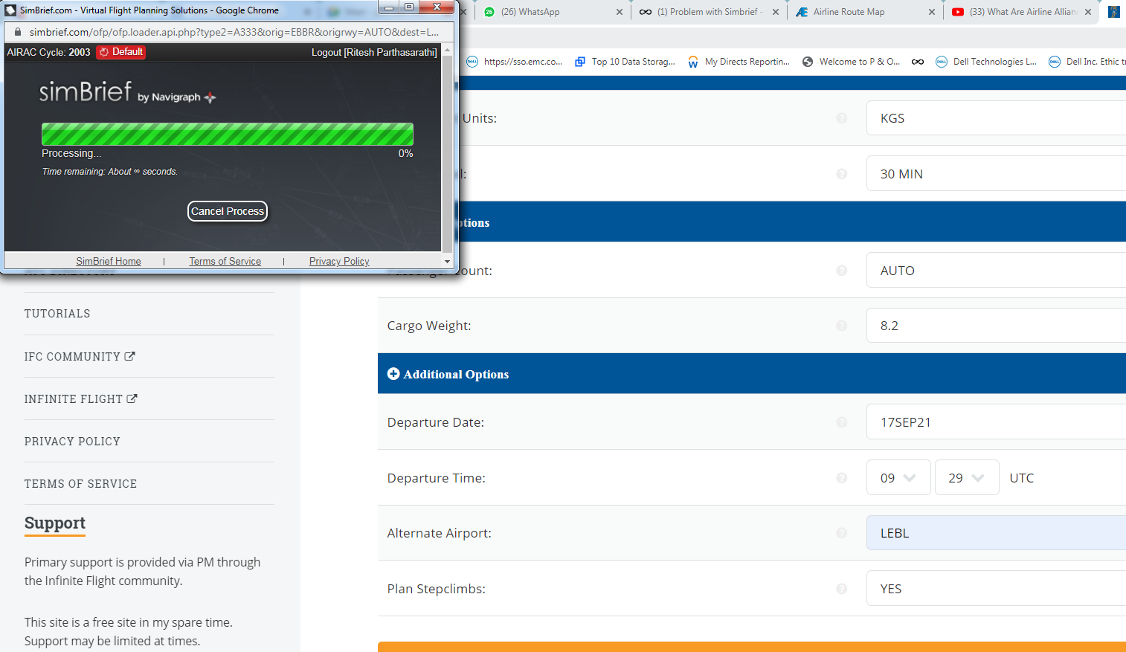Open TERMS OF SERVICE in the sidebar menu
This screenshot has height=652, width=1126.
[80, 484]
